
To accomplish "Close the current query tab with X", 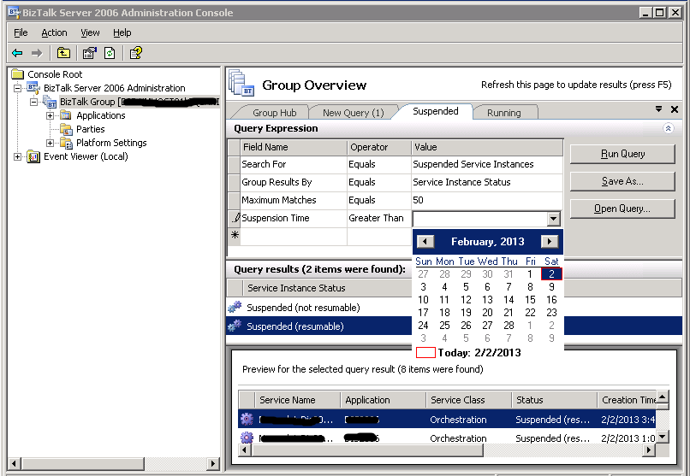I will (674, 109).
